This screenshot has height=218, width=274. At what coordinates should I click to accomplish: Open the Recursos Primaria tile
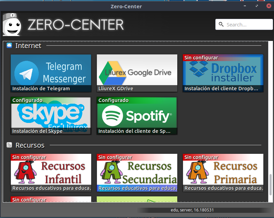point(223,170)
